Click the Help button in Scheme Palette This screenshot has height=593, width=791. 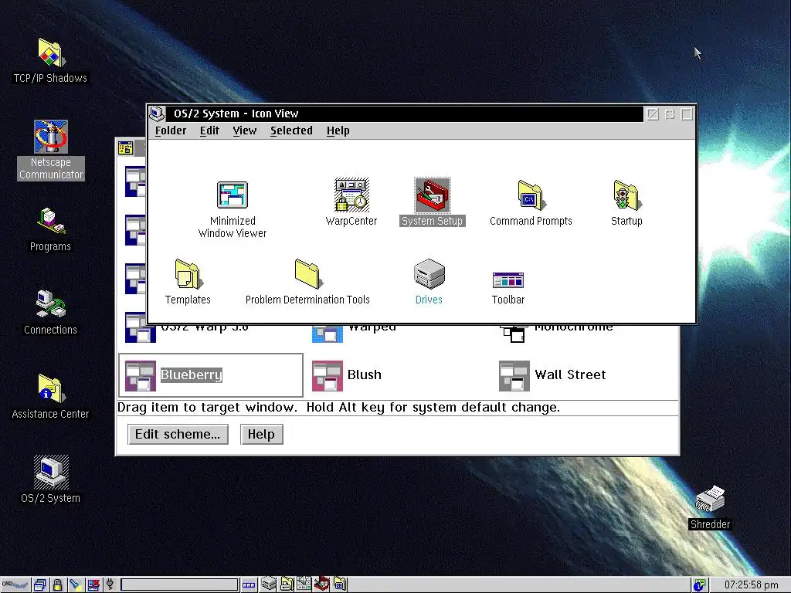coord(261,434)
